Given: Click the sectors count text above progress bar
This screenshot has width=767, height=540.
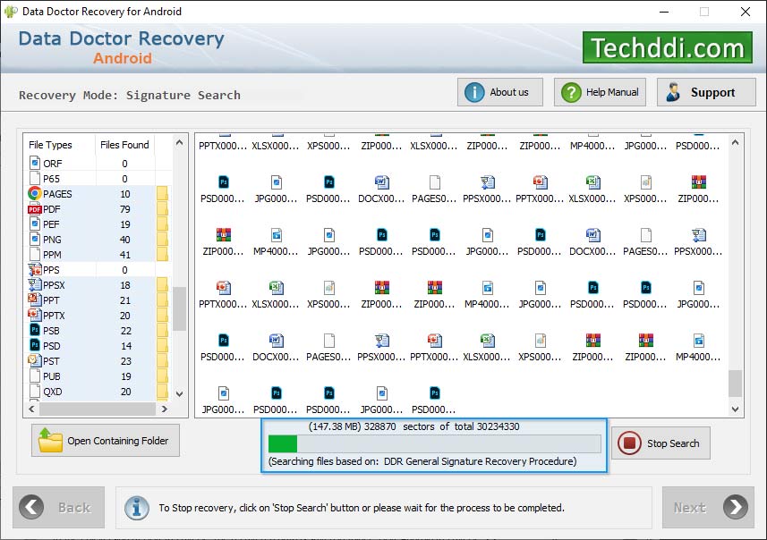Looking at the screenshot, I should (x=413, y=426).
